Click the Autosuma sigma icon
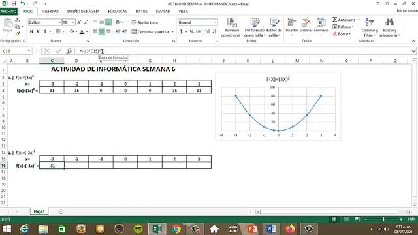 [x=334, y=20]
